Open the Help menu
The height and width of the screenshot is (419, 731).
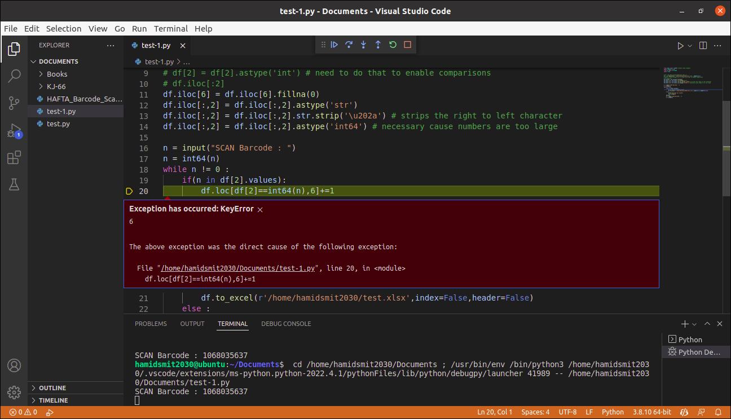coord(204,29)
